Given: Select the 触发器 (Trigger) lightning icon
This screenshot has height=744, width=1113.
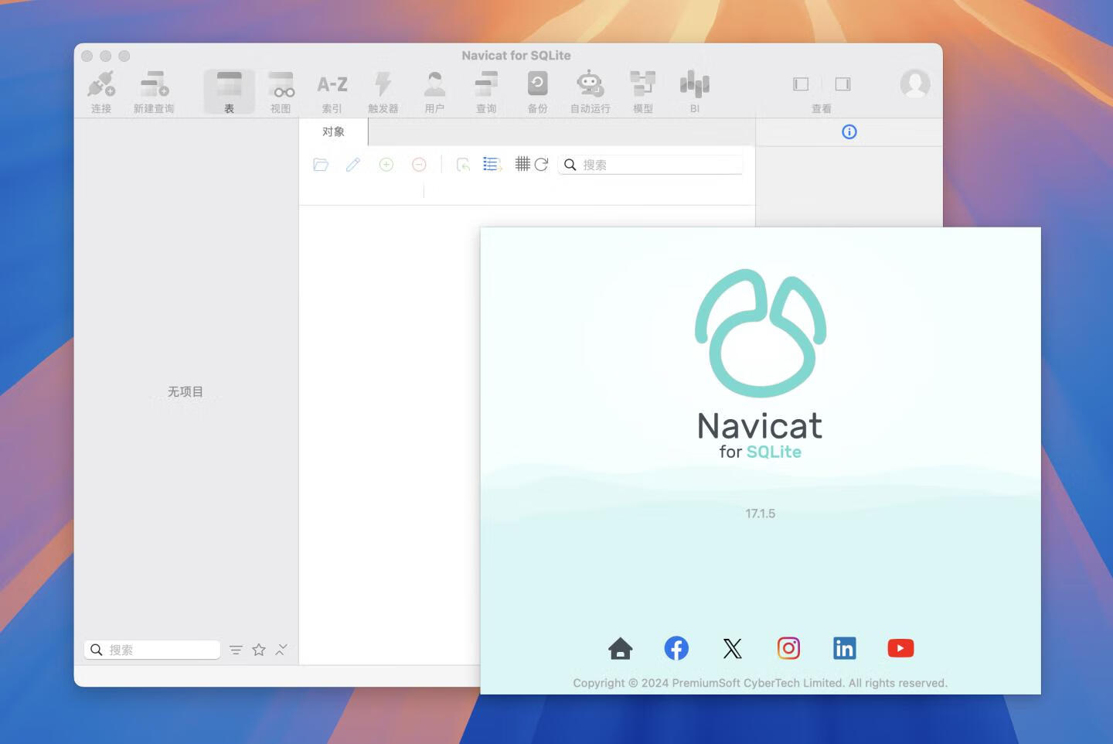Looking at the screenshot, I should click(x=383, y=84).
